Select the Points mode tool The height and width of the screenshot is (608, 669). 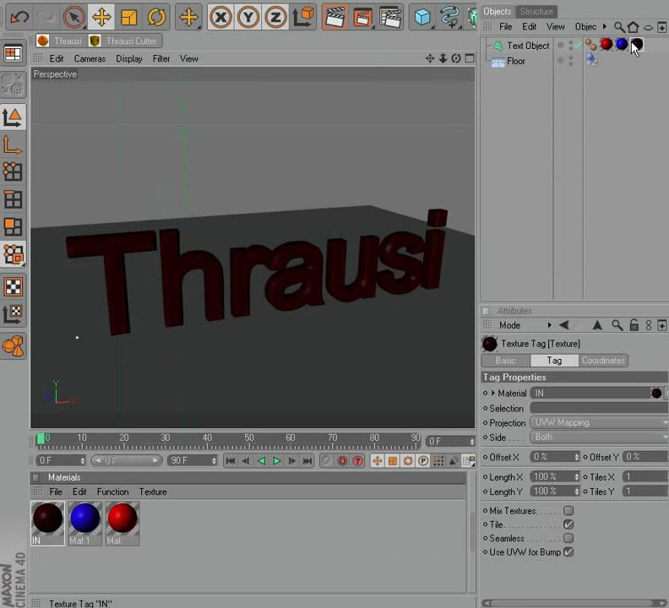(x=13, y=172)
